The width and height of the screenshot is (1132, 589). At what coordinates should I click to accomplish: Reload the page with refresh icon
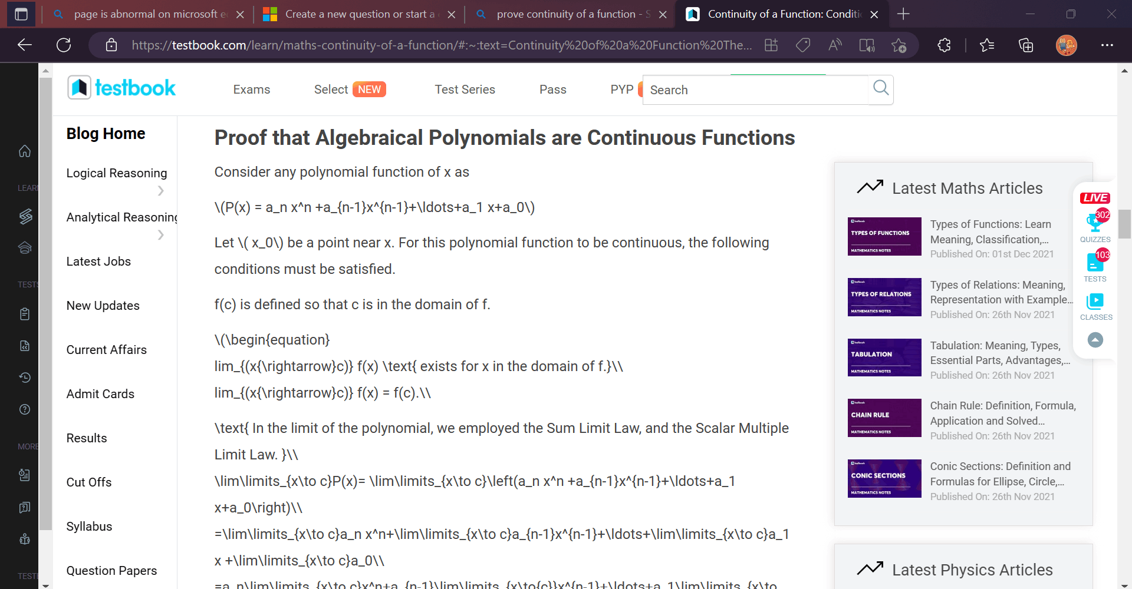pos(64,45)
